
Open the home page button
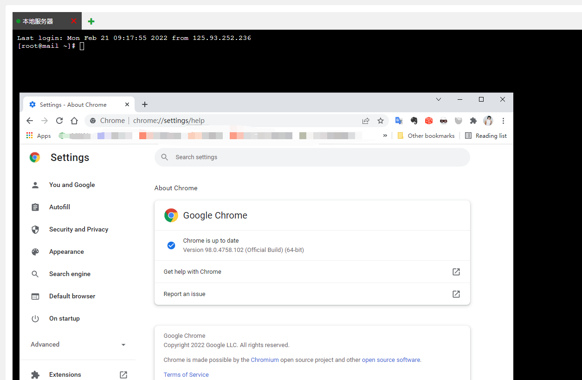coord(74,121)
